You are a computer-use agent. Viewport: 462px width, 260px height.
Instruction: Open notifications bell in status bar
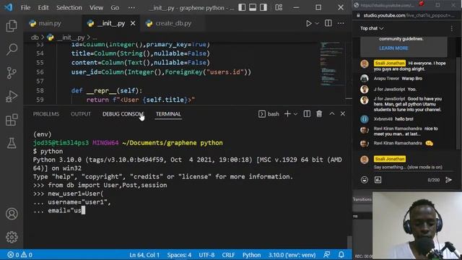coord(341,255)
